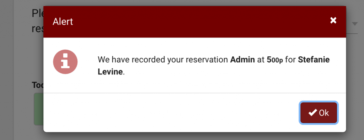Viewport: 364px width, 140px height.
Task: Click the green button behind the alert
Action: coord(38,109)
